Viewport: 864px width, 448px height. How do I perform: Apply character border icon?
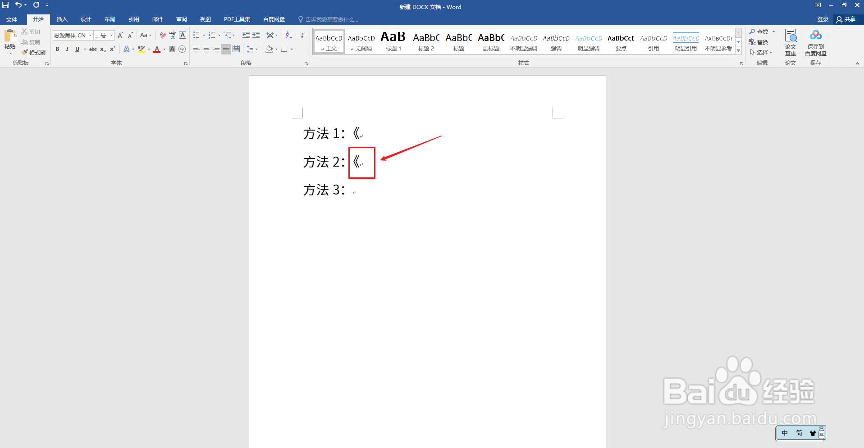183,35
